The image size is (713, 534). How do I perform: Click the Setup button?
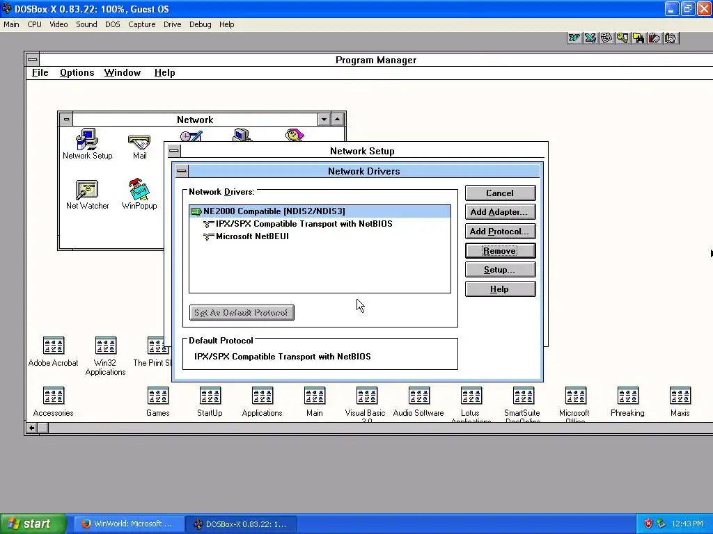(x=500, y=270)
